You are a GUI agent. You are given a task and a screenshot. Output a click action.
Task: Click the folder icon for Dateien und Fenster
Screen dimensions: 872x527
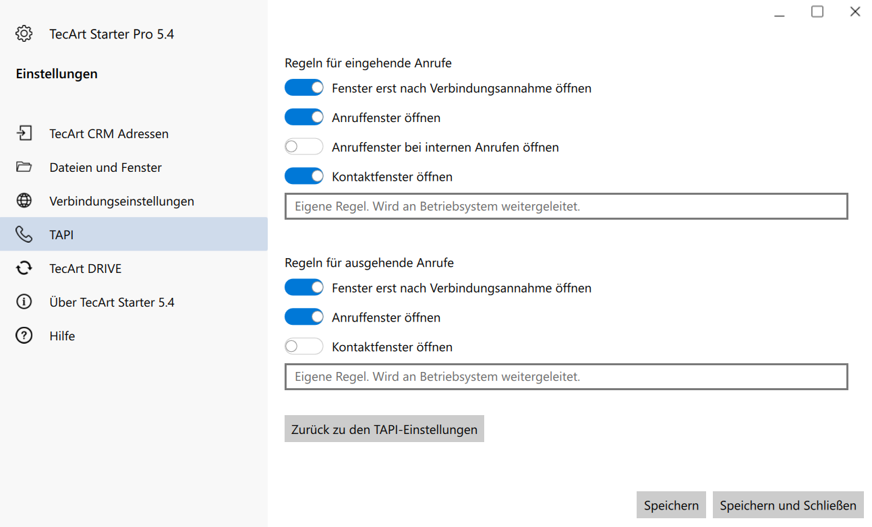[24, 167]
